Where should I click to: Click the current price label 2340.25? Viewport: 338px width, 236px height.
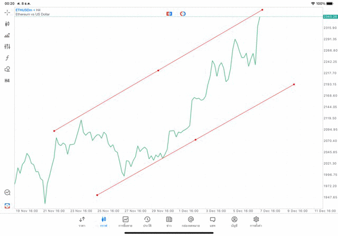tap(331, 16)
